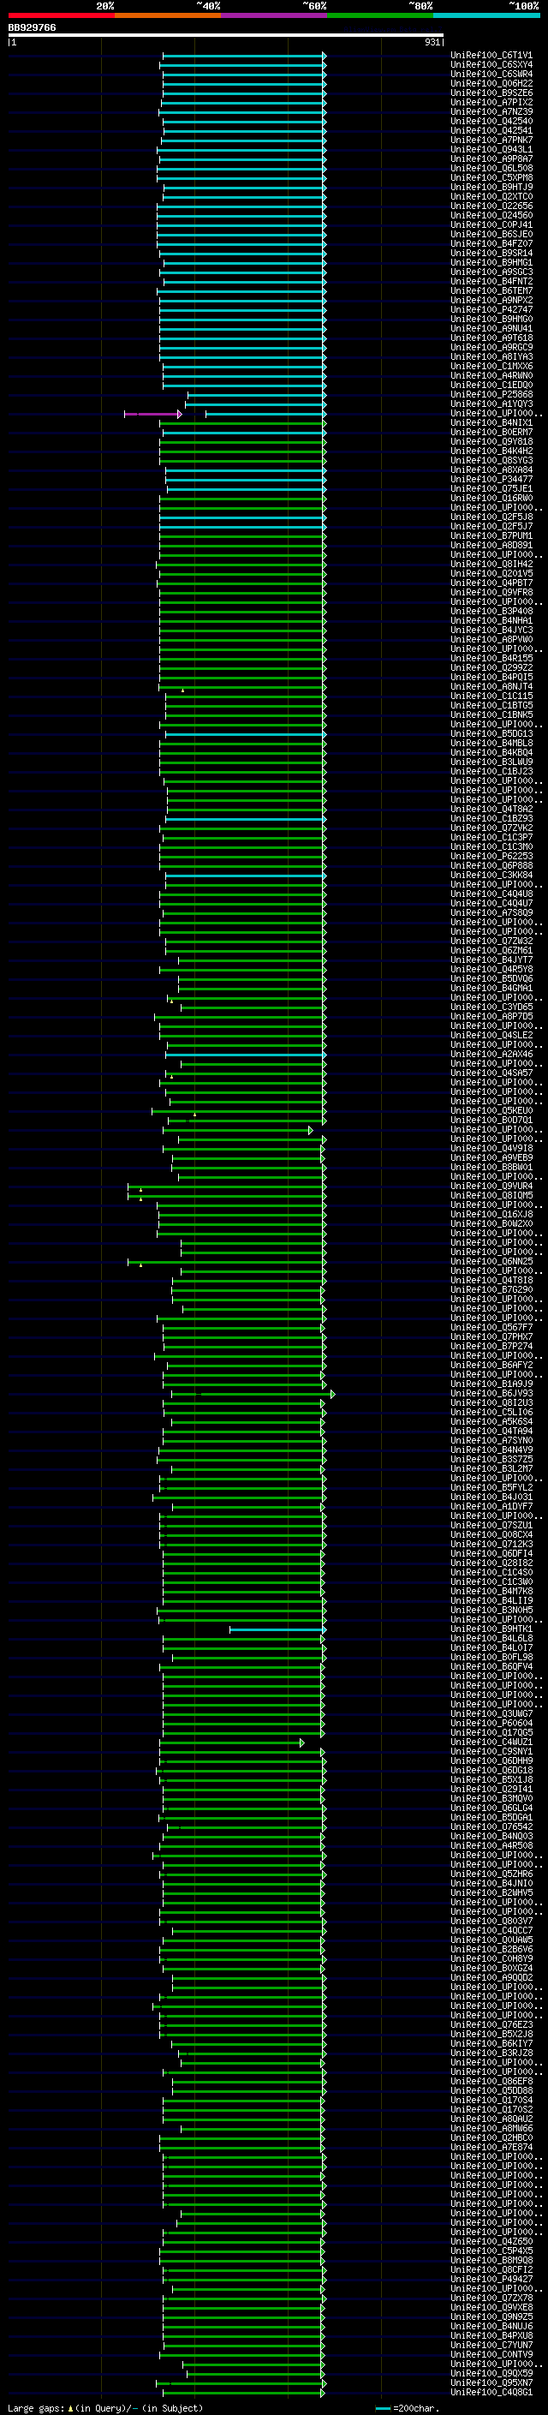Select label UniRef100_P62253

491,856
